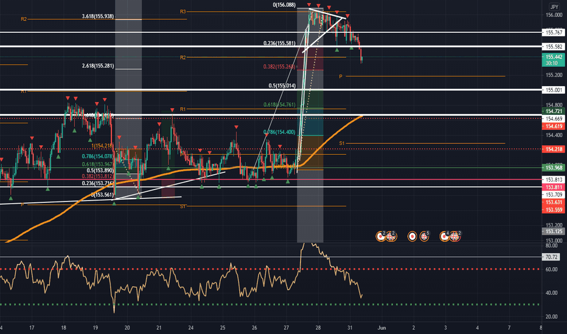567x334 pixels.
Task: Click the JPY currency button on price scale
Action: 554,7
